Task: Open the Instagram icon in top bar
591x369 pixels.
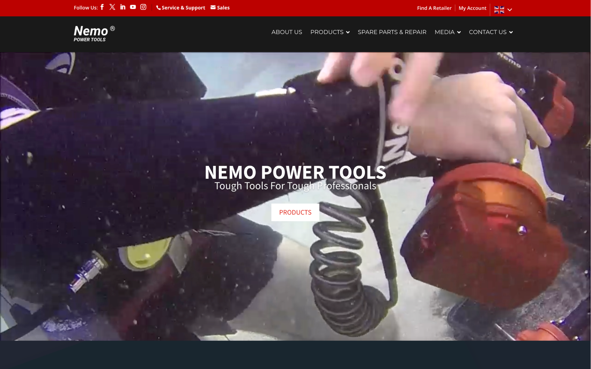Action: (x=144, y=7)
